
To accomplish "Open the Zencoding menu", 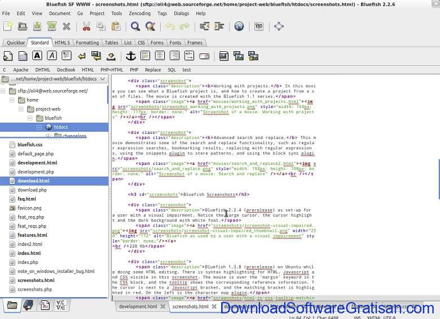I will point(140,14).
